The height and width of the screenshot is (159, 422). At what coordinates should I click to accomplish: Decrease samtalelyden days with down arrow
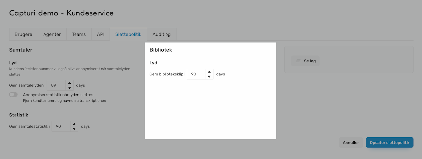[x=69, y=88]
